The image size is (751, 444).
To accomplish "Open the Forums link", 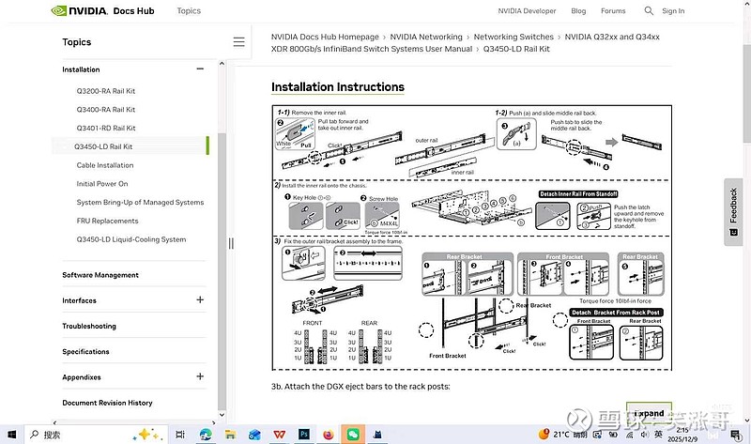I will [x=613, y=10].
